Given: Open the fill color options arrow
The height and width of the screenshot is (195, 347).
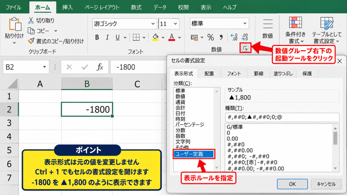Looking at the screenshot, I should (x=163, y=38).
